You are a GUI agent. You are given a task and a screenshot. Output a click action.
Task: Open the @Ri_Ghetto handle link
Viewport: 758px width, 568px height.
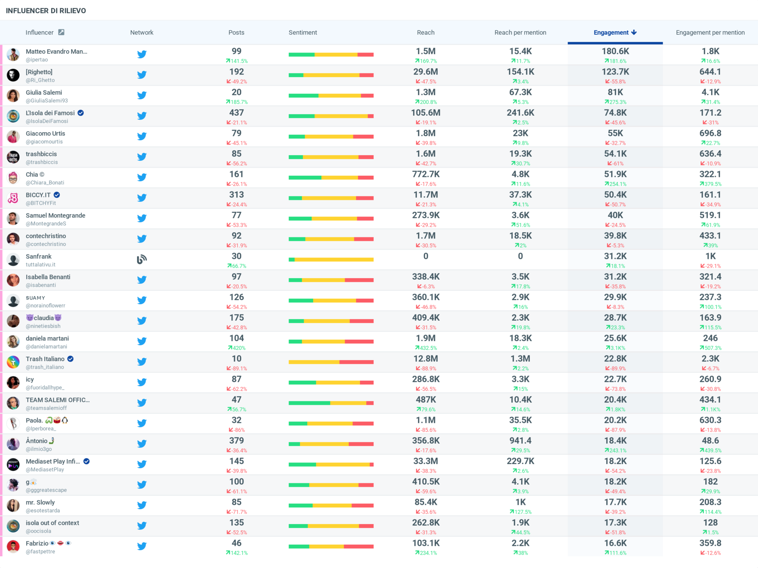click(x=40, y=80)
